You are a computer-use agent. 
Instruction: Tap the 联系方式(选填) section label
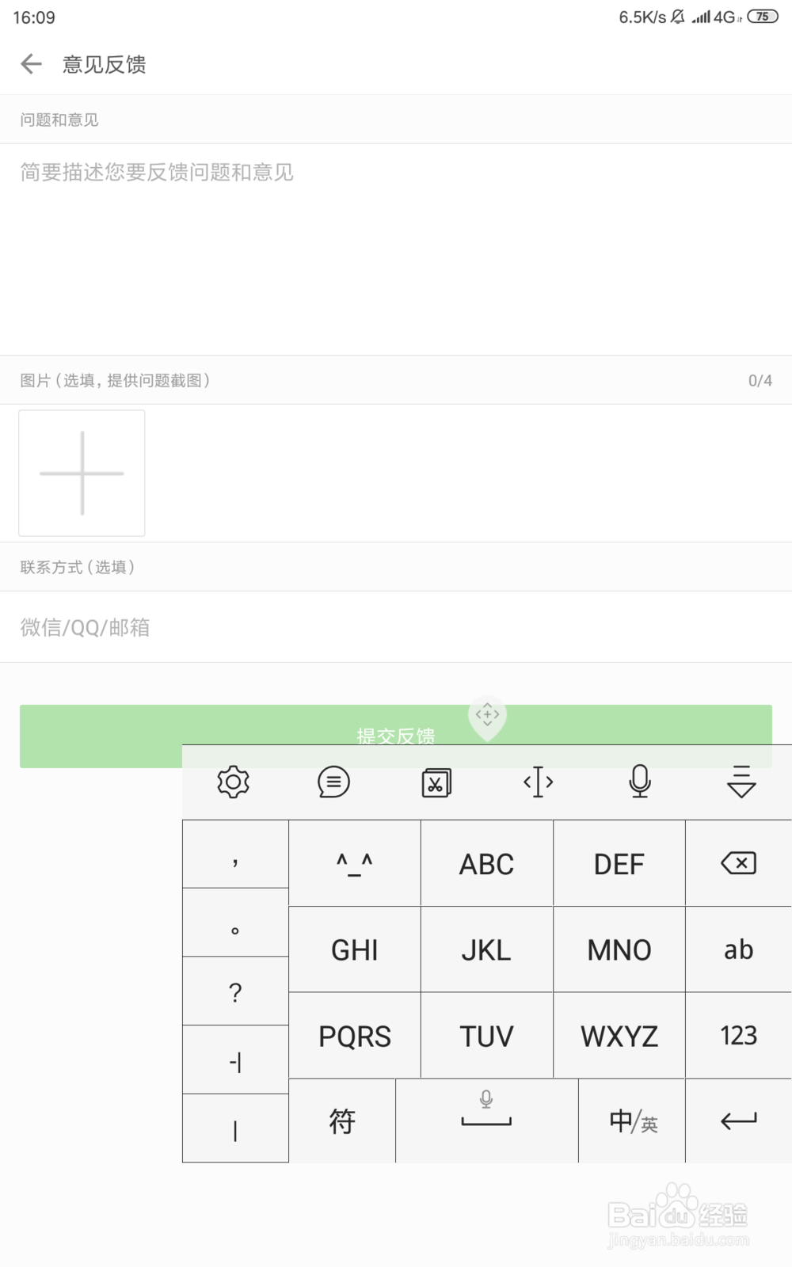coord(77,567)
